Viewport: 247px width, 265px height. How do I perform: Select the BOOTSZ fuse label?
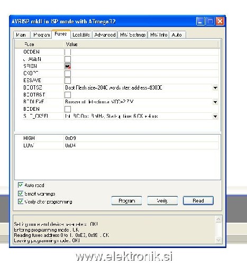33,87
